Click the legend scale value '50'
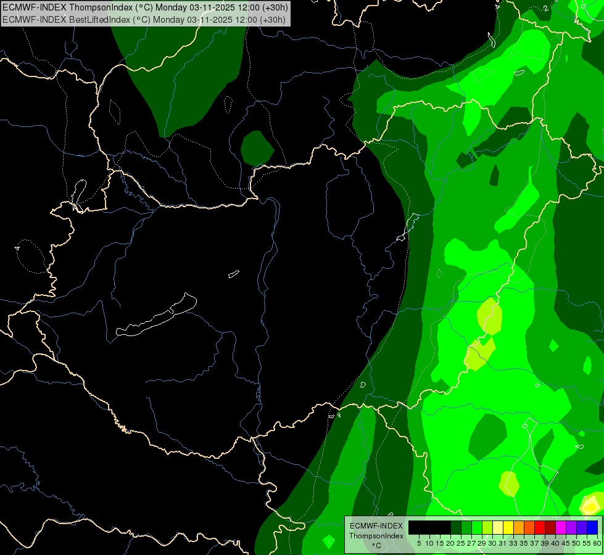Viewport: 604px width, 555px height. 576,543
